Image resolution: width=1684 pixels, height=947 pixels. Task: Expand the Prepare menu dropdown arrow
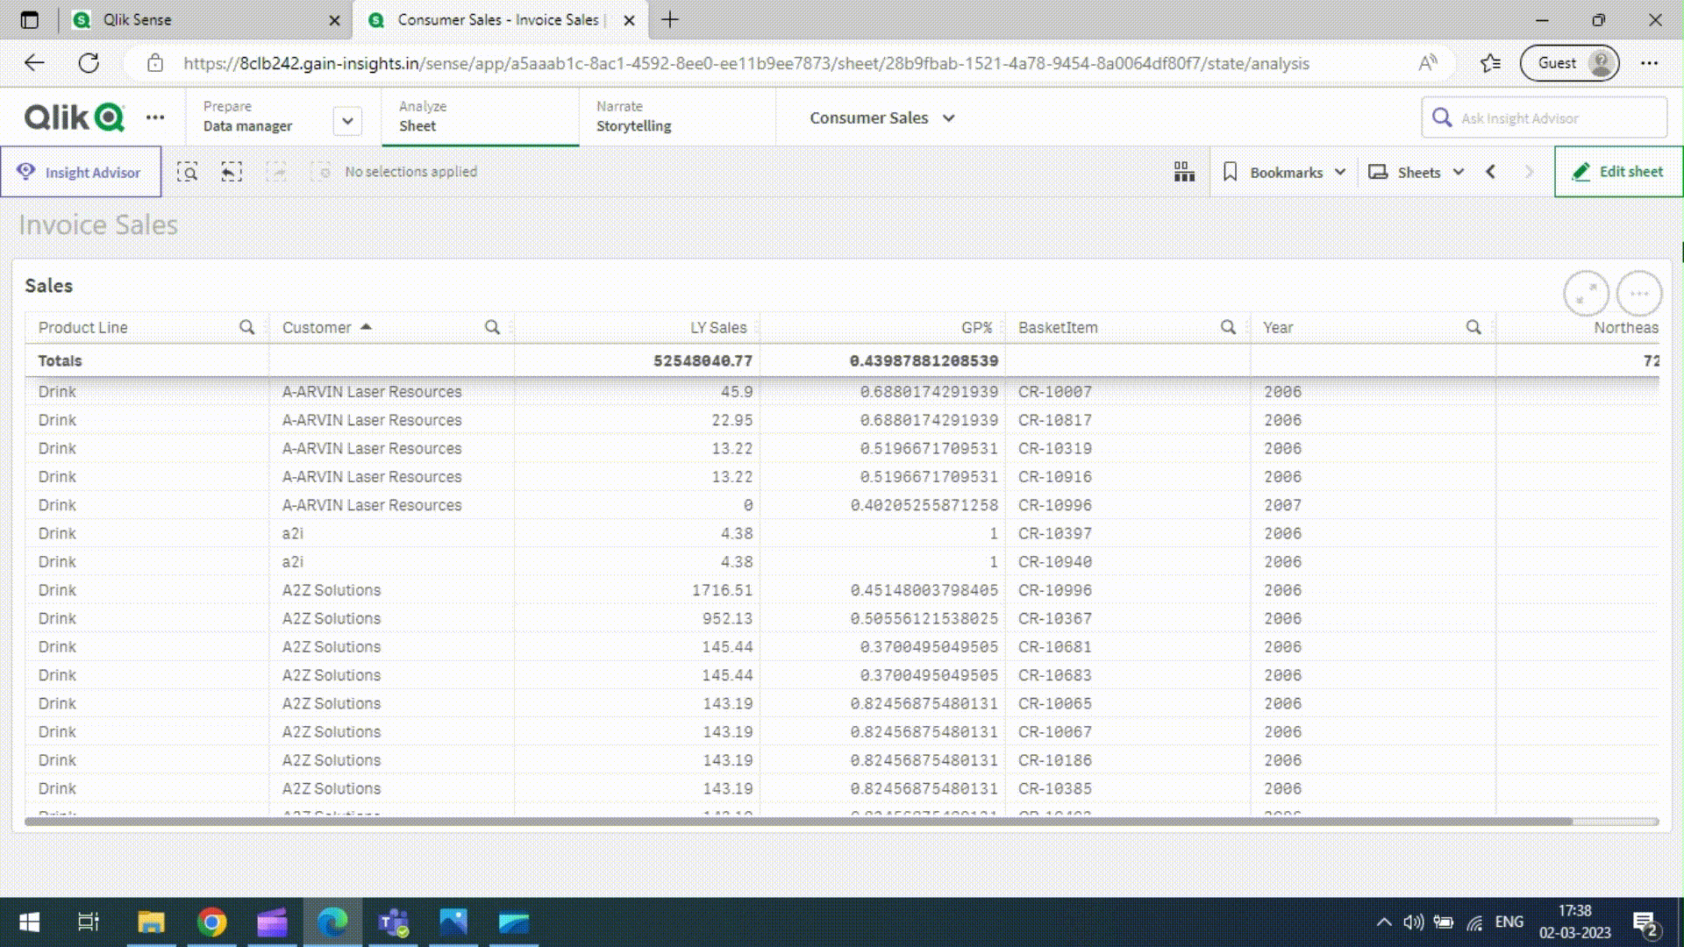(347, 121)
